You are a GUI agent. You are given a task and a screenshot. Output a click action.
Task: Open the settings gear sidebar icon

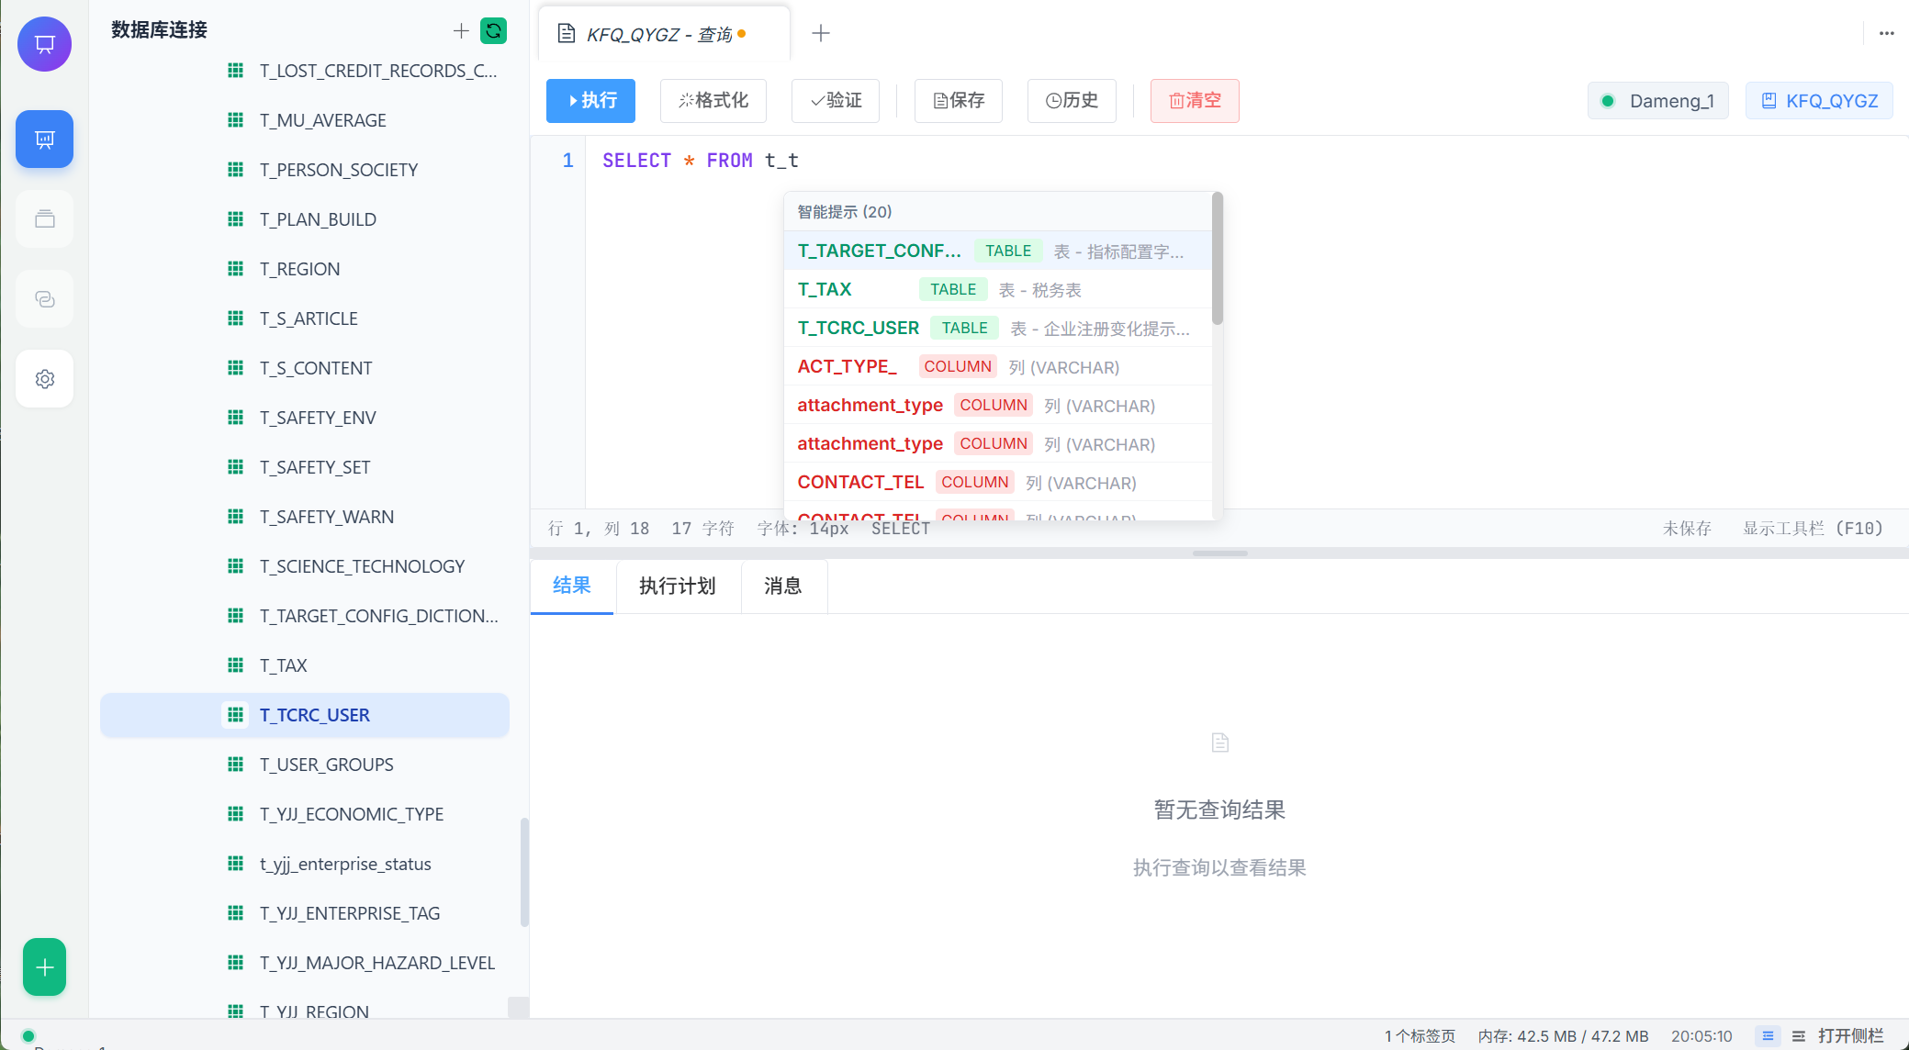click(x=44, y=379)
